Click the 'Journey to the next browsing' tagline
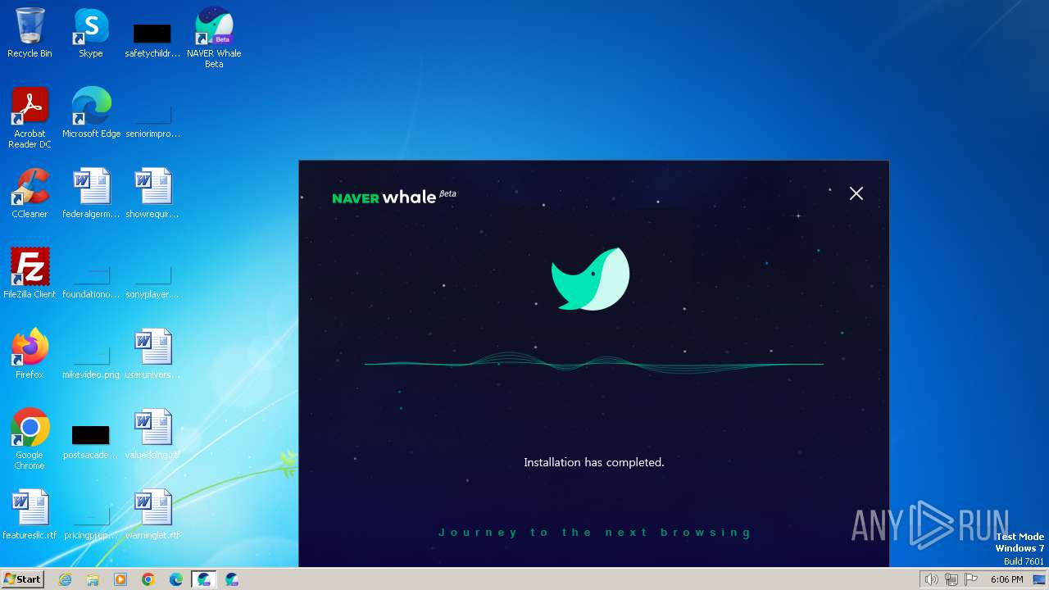 tap(596, 533)
